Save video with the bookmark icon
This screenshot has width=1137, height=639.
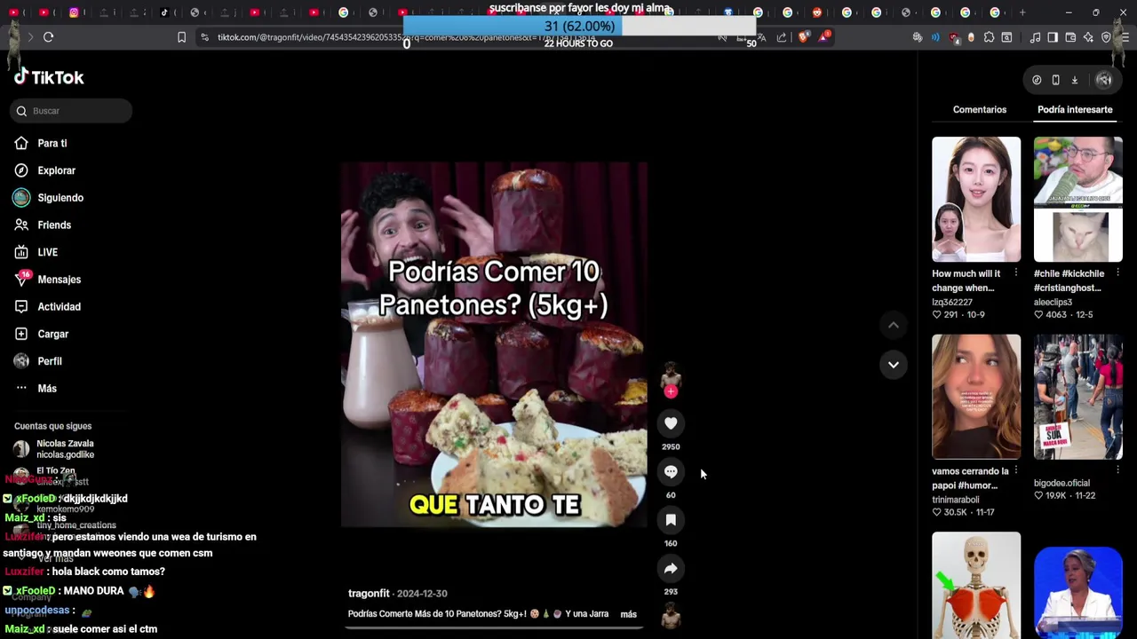pyautogui.click(x=671, y=519)
